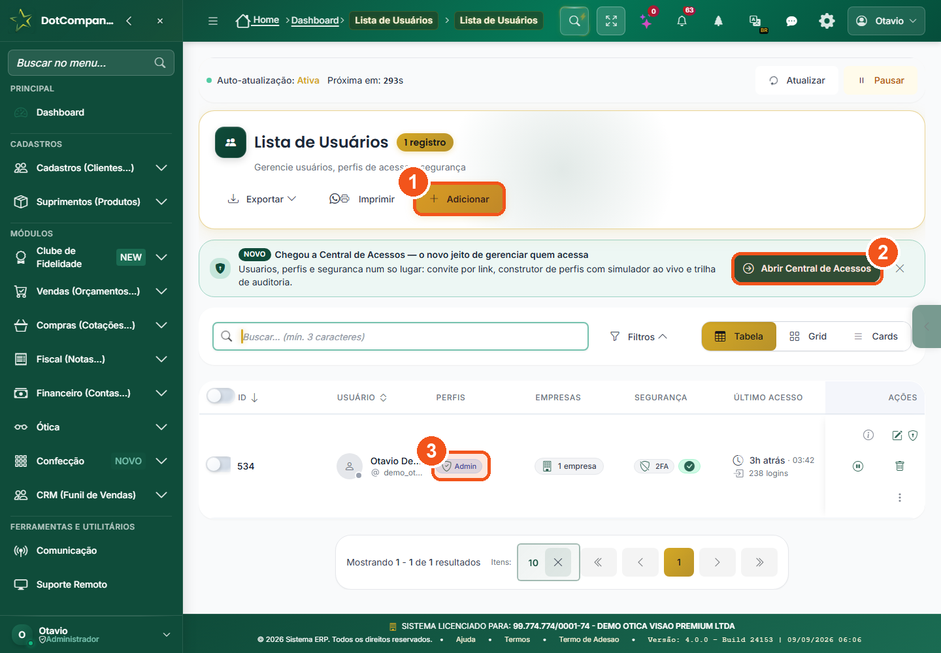Sort by the USUÁRIO column header
Screen dimensions: 941x653
click(x=362, y=397)
